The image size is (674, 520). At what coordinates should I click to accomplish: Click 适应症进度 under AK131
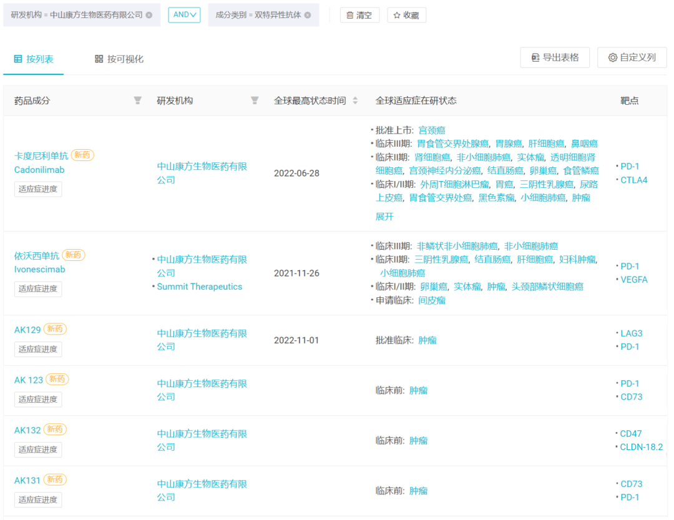(x=38, y=500)
